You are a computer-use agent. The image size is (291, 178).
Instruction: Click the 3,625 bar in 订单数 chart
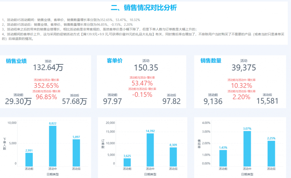[x=127, y=162]
